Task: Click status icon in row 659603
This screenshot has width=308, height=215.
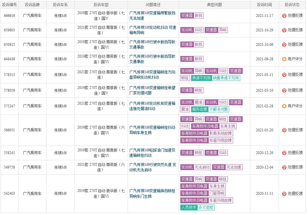Action: point(284,30)
